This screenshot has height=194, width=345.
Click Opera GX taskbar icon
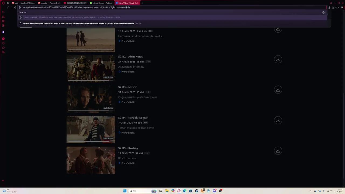179,191
